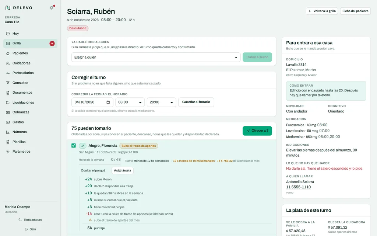Click the moon icon for Tema oscuro

click(x=20, y=220)
